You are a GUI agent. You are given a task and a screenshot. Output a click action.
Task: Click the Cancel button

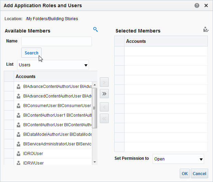click(x=199, y=173)
